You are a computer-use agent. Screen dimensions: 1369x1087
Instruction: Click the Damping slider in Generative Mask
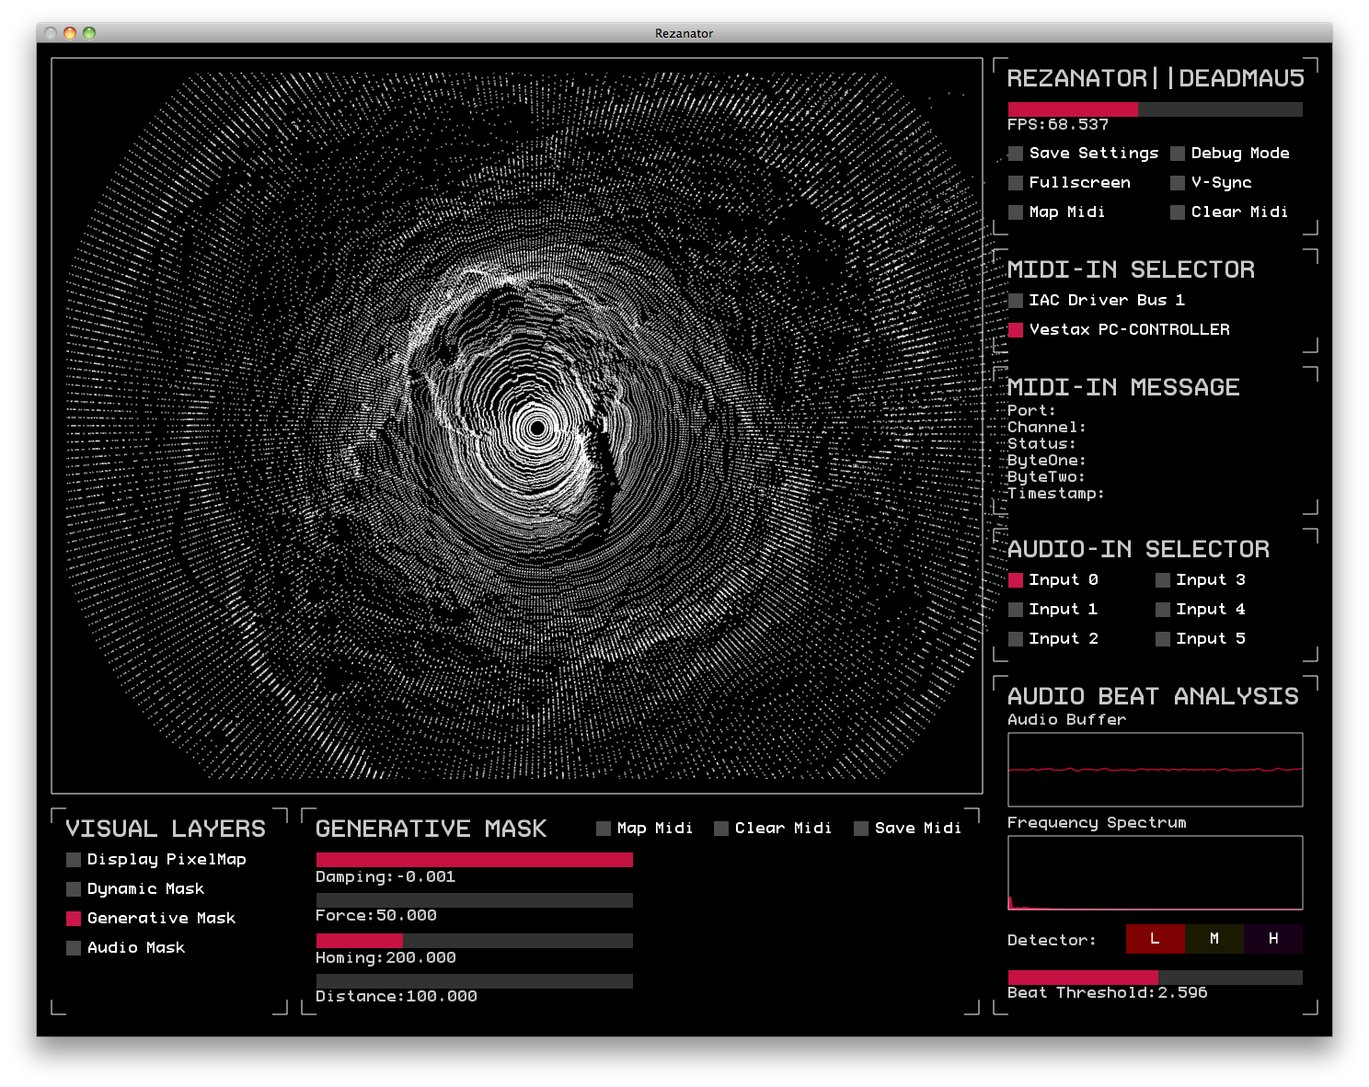coord(474,860)
